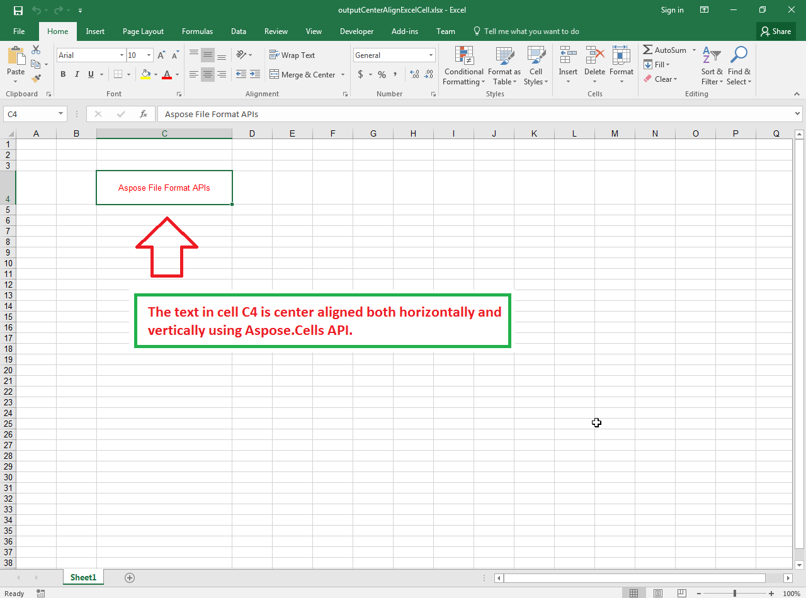
Task: Open the File menu
Action: (x=19, y=31)
